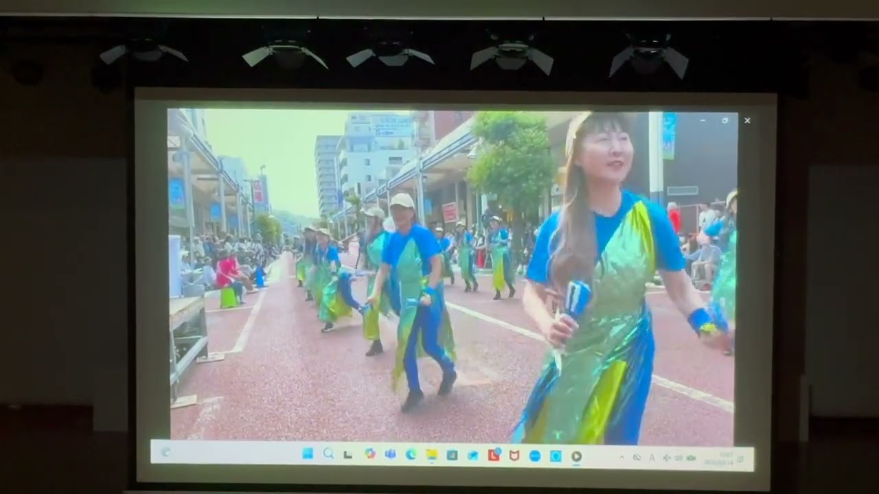The image size is (879, 494).
Task: Switch to the active media player taskbar icon
Action: click(x=576, y=456)
